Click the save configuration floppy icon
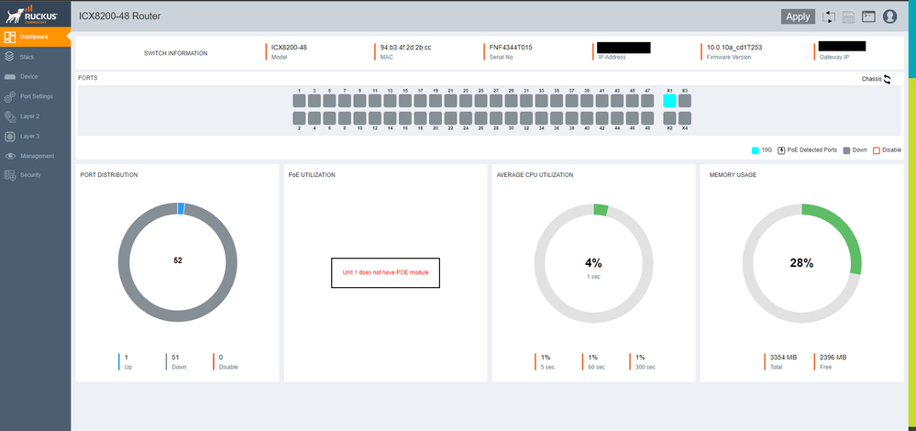The image size is (916, 431). point(848,17)
